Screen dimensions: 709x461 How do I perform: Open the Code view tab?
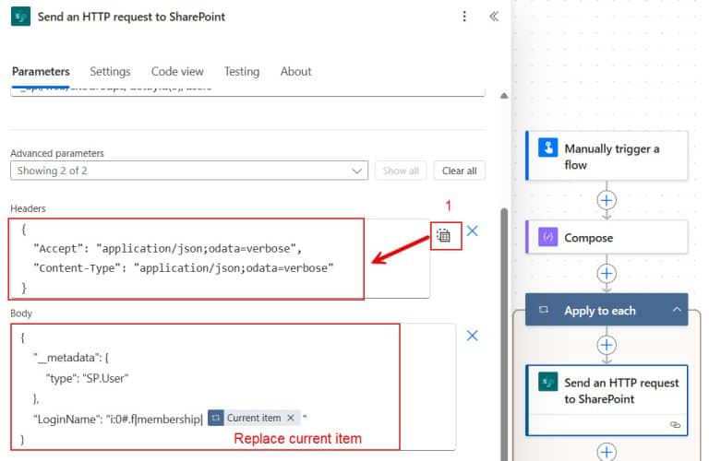point(177,71)
